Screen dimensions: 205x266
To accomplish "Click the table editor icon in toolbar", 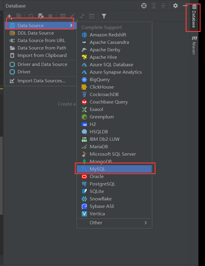I will [x=63, y=16].
